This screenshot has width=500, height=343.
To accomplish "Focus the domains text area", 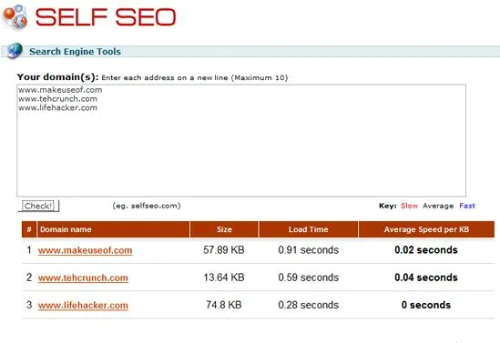I will pos(241,140).
